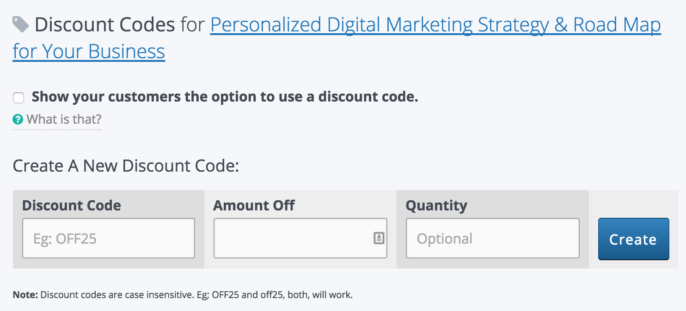686x311 pixels.
Task: Click the word "for" after Discount Codes
Action: 192,25
